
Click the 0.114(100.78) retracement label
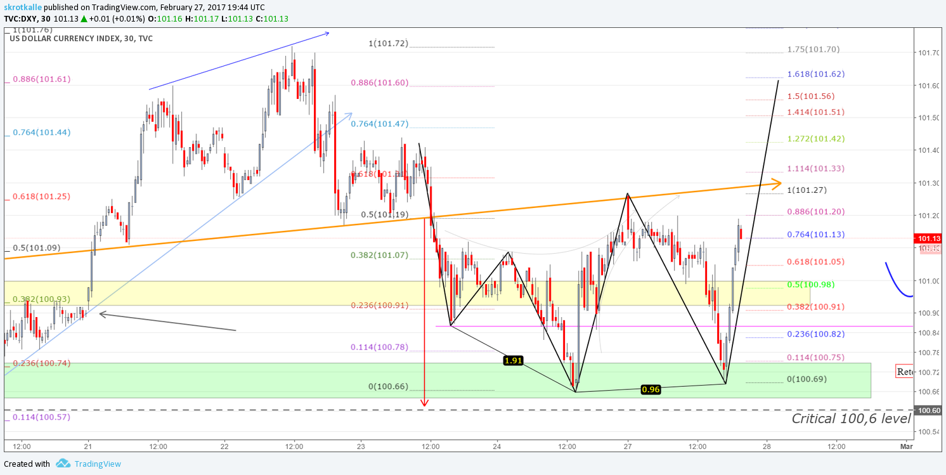tap(379, 347)
